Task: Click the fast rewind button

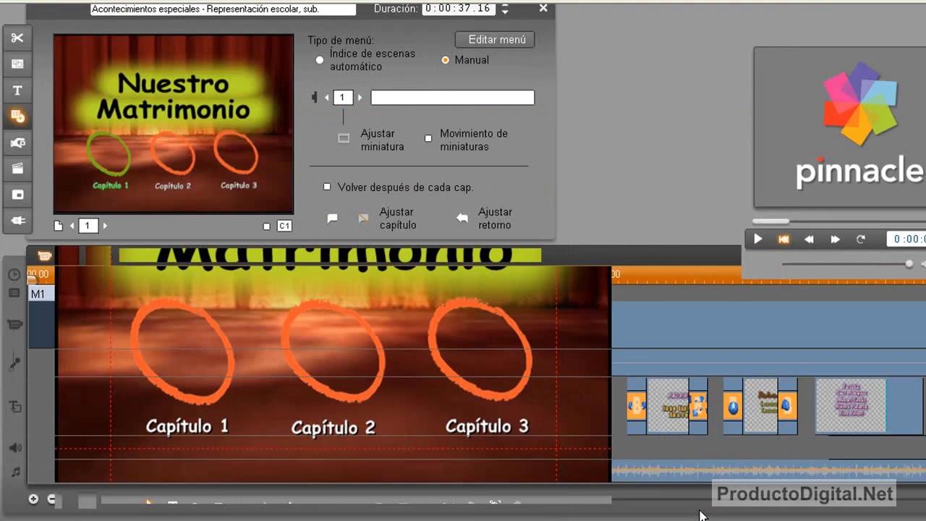Action: click(x=810, y=239)
